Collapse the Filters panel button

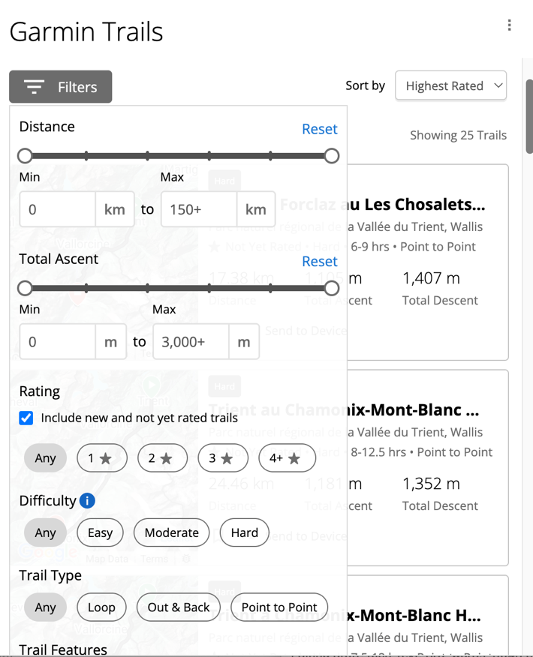tap(60, 87)
